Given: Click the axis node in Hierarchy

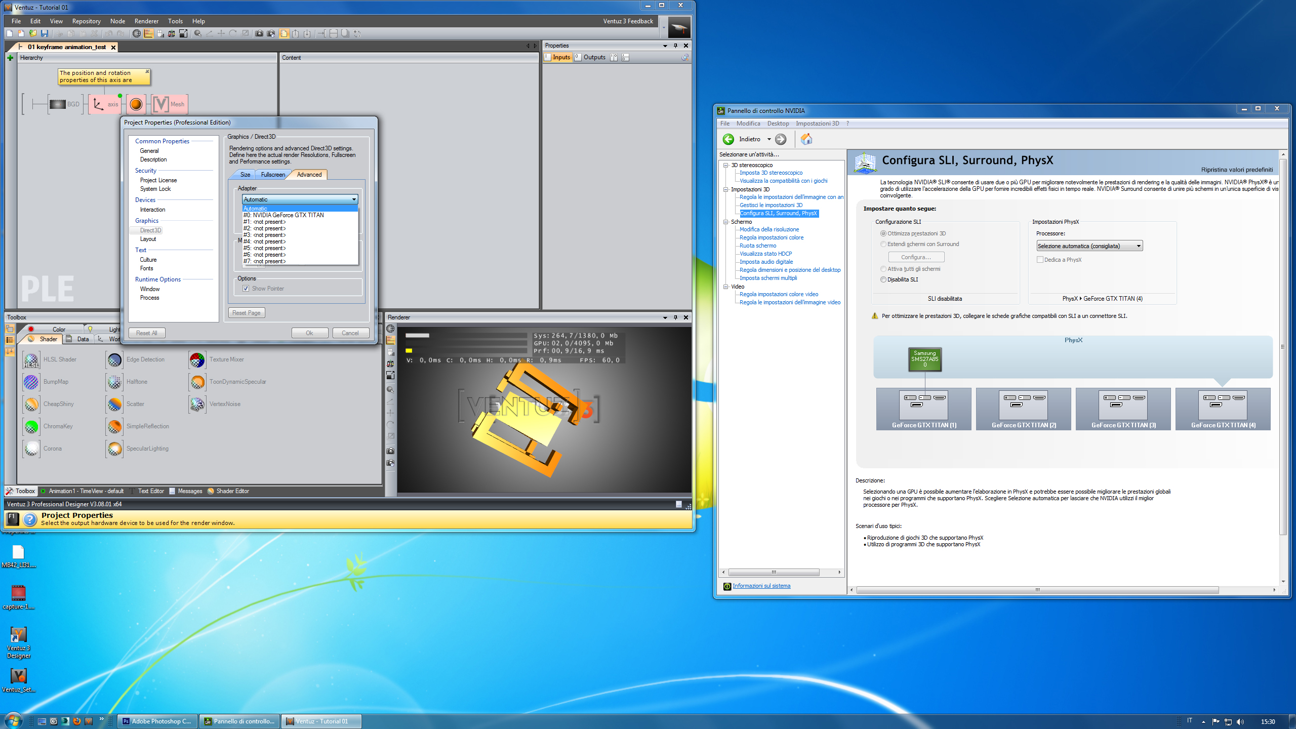Looking at the screenshot, I should pos(105,104).
